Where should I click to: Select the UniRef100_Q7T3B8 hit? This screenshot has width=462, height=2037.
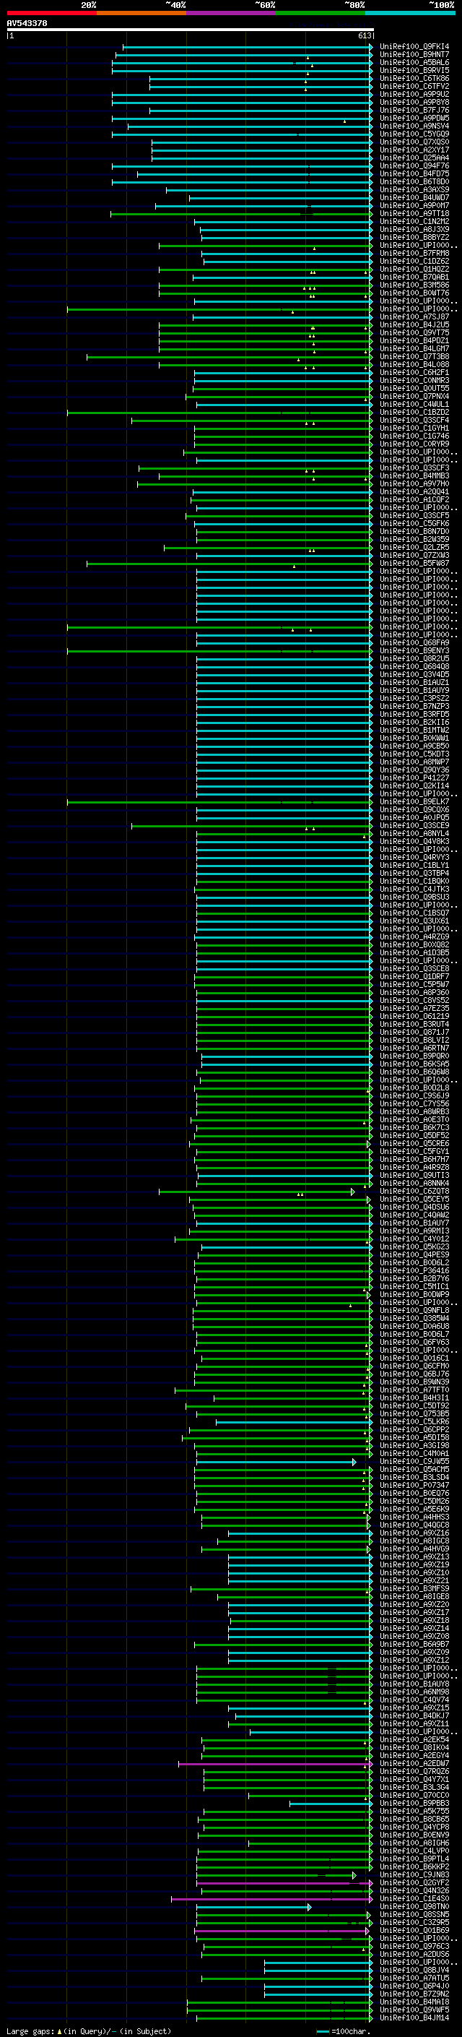tap(414, 357)
